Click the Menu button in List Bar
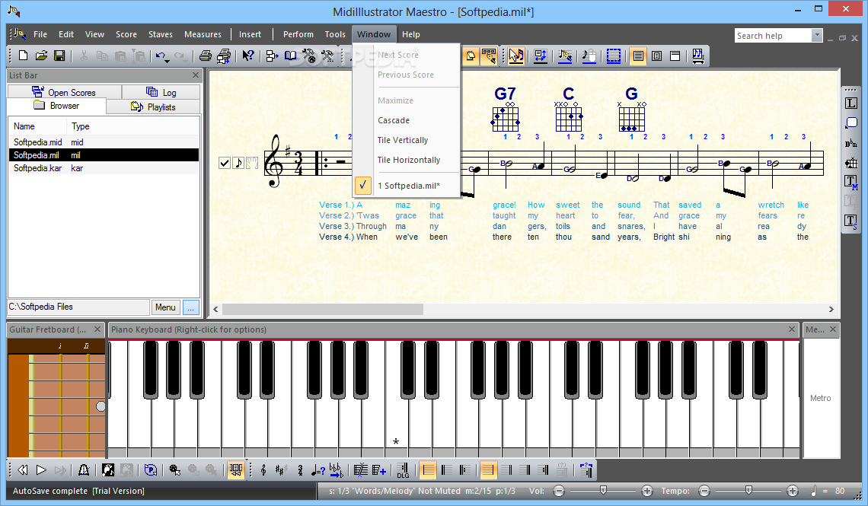Image resolution: width=868 pixels, height=506 pixels. pos(165,307)
